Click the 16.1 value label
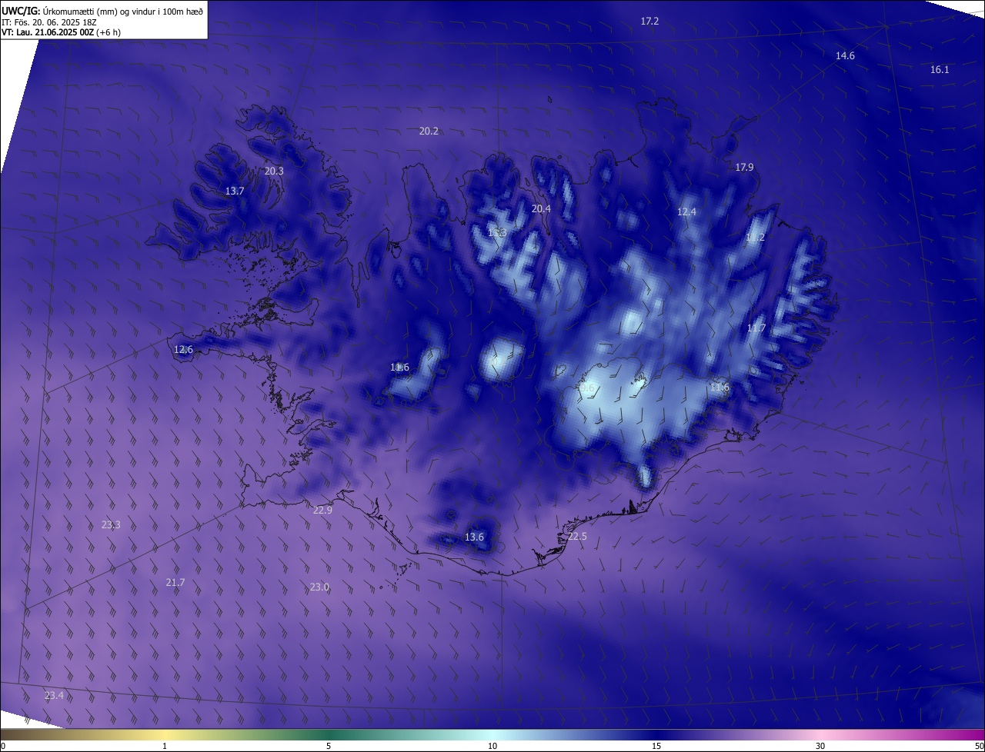This screenshot has height=752, width=985. pos(940,69)
